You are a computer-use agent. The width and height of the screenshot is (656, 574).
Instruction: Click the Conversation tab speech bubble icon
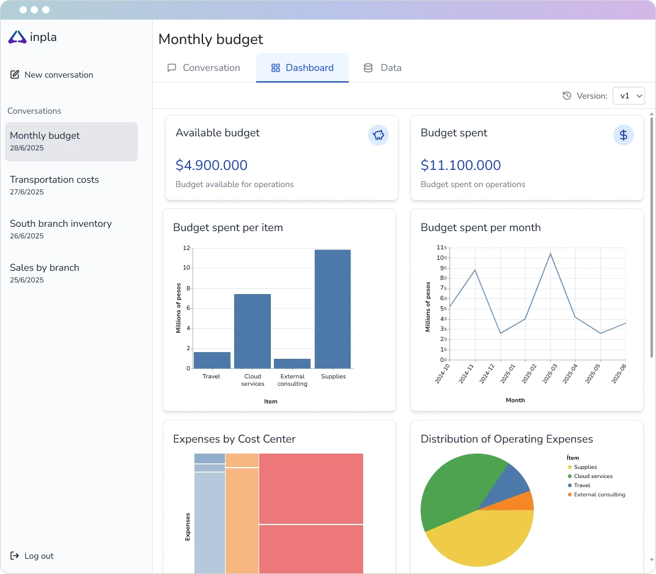click(x=172, y=68)
